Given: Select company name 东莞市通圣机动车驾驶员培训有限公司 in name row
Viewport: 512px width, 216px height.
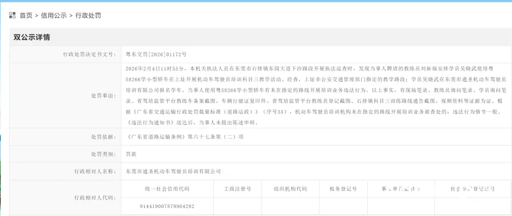Looking at the screenshot, I should point(174,172).
